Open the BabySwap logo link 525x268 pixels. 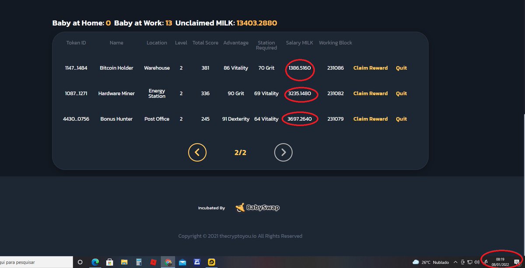tap(257, 208)
